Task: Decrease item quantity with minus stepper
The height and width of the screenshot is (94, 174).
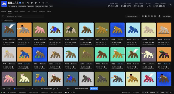Action: click(x=29, y=89)
